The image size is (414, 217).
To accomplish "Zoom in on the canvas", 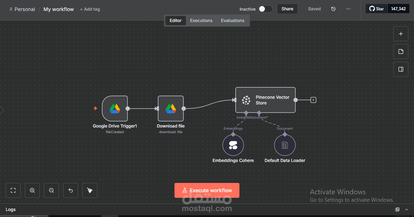I will click(x=32, y=190).
